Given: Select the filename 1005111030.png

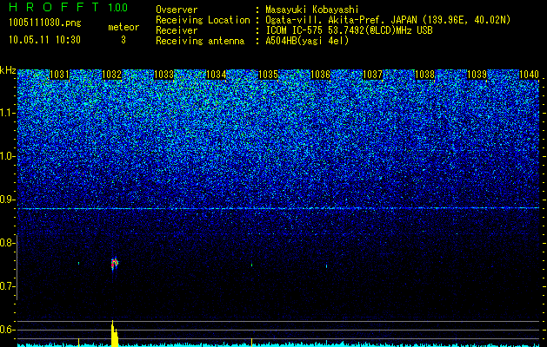Looking at the screenshot, I should click(x=45, y=23).
